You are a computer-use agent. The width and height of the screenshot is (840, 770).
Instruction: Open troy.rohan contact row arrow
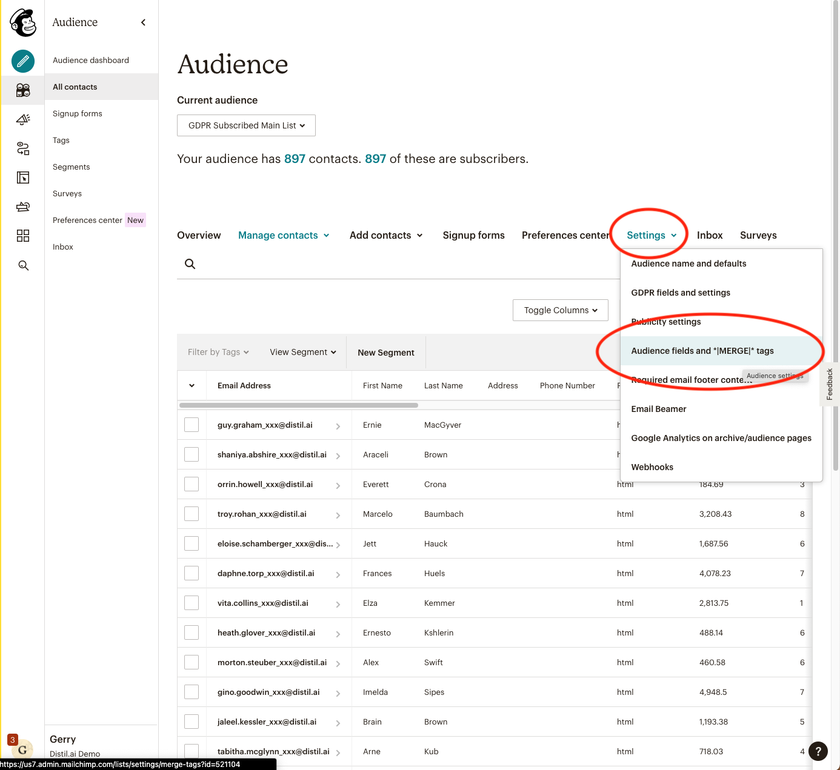click(x=338, y=516)
